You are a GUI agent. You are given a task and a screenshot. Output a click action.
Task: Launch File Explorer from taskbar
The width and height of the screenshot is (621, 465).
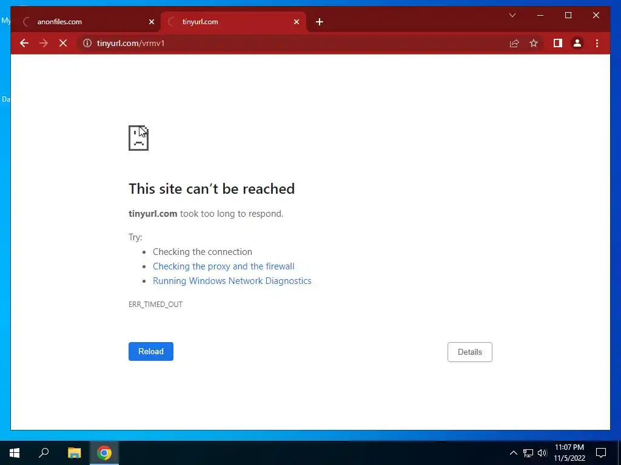[74, 453]
